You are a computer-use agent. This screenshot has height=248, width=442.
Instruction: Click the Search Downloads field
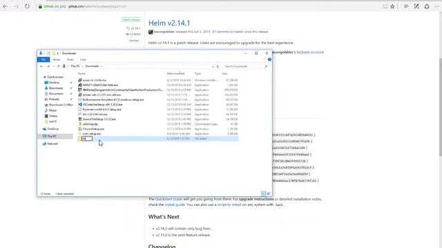coord(245,66)
